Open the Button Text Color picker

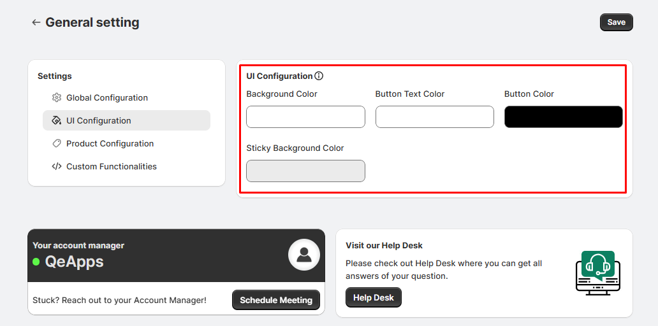pos(434,117)
